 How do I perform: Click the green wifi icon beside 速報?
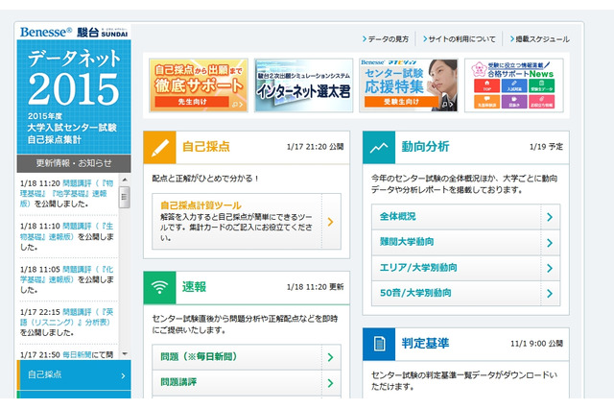point(160,288)
